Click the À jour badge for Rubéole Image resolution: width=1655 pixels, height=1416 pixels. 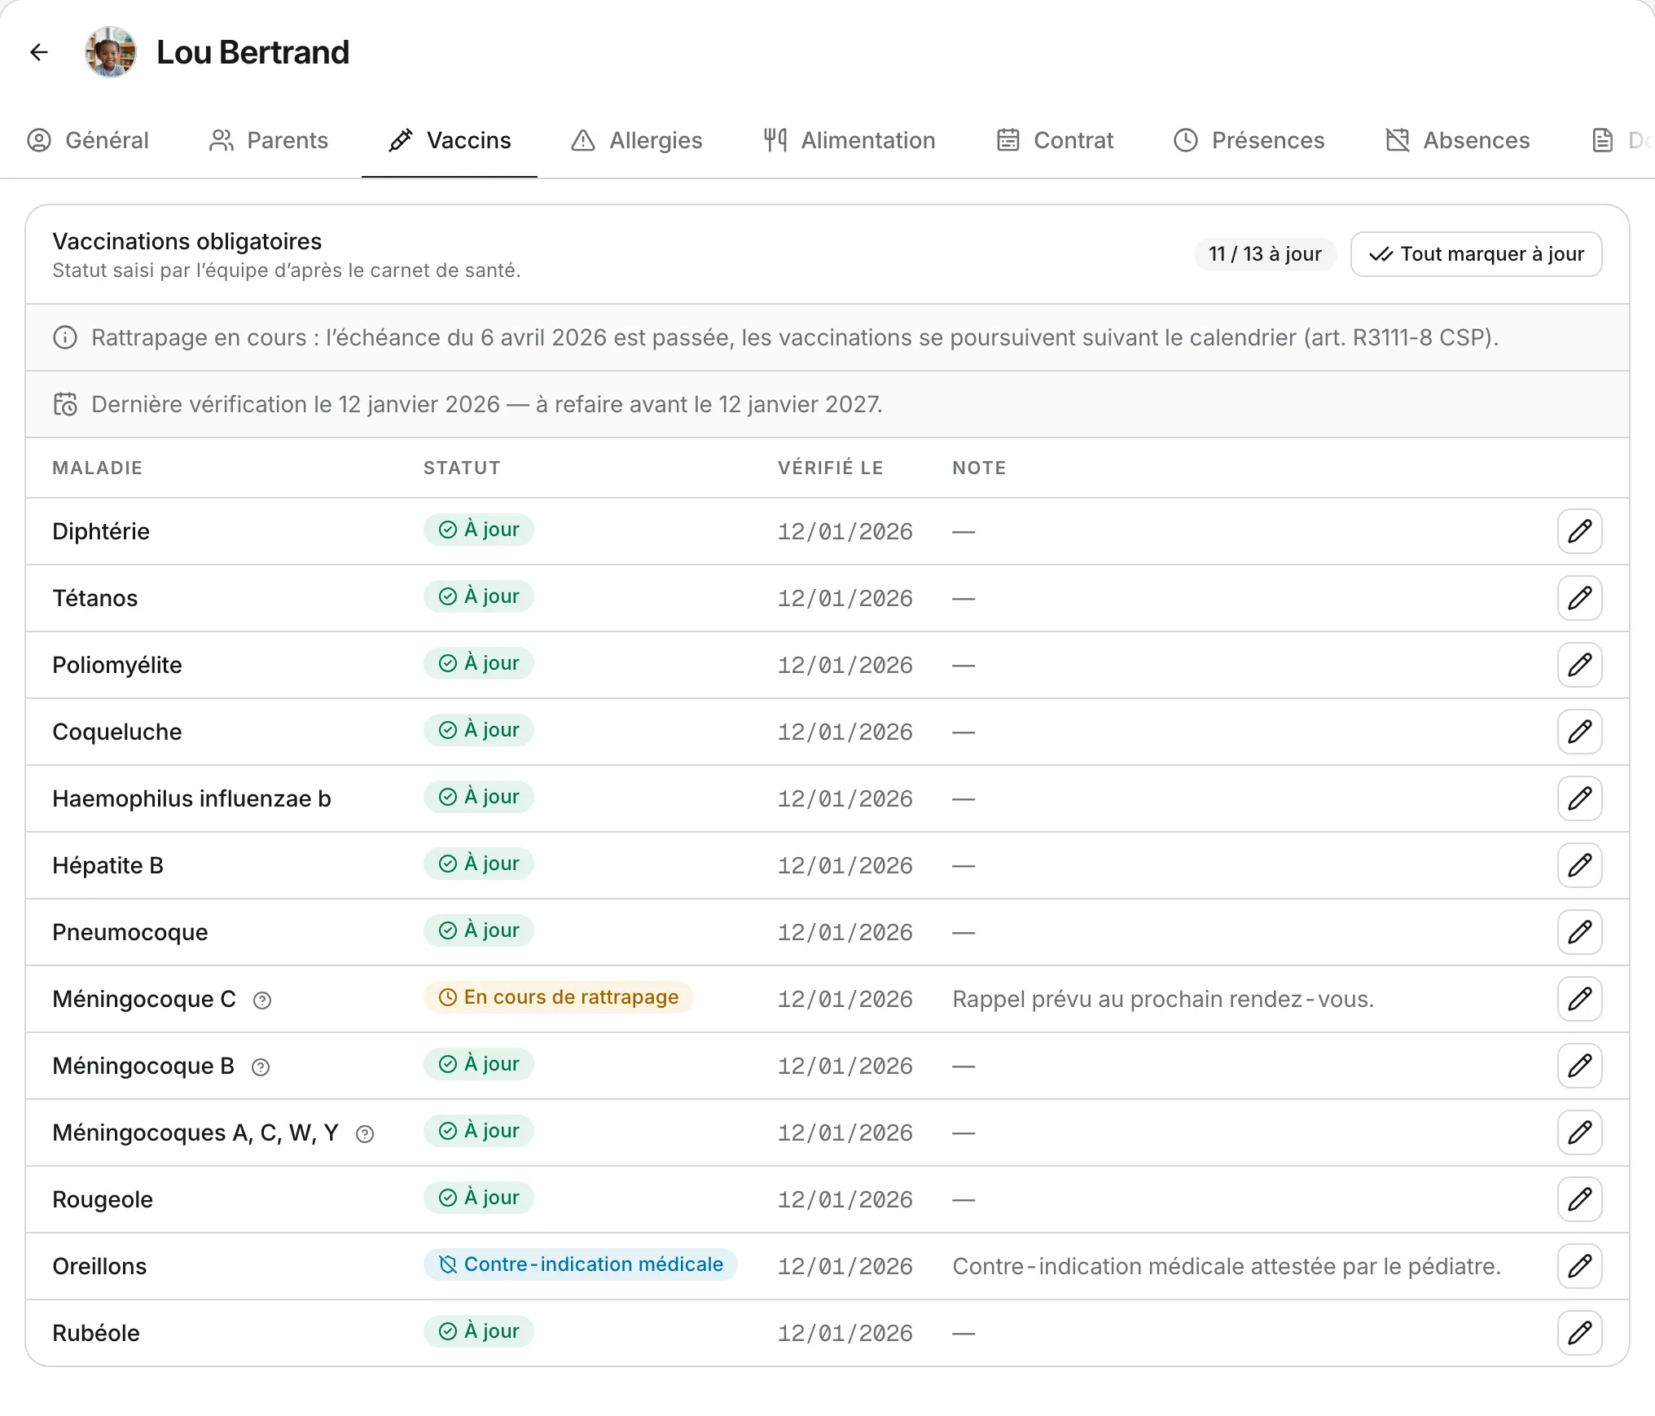[x=478, y=1331]
